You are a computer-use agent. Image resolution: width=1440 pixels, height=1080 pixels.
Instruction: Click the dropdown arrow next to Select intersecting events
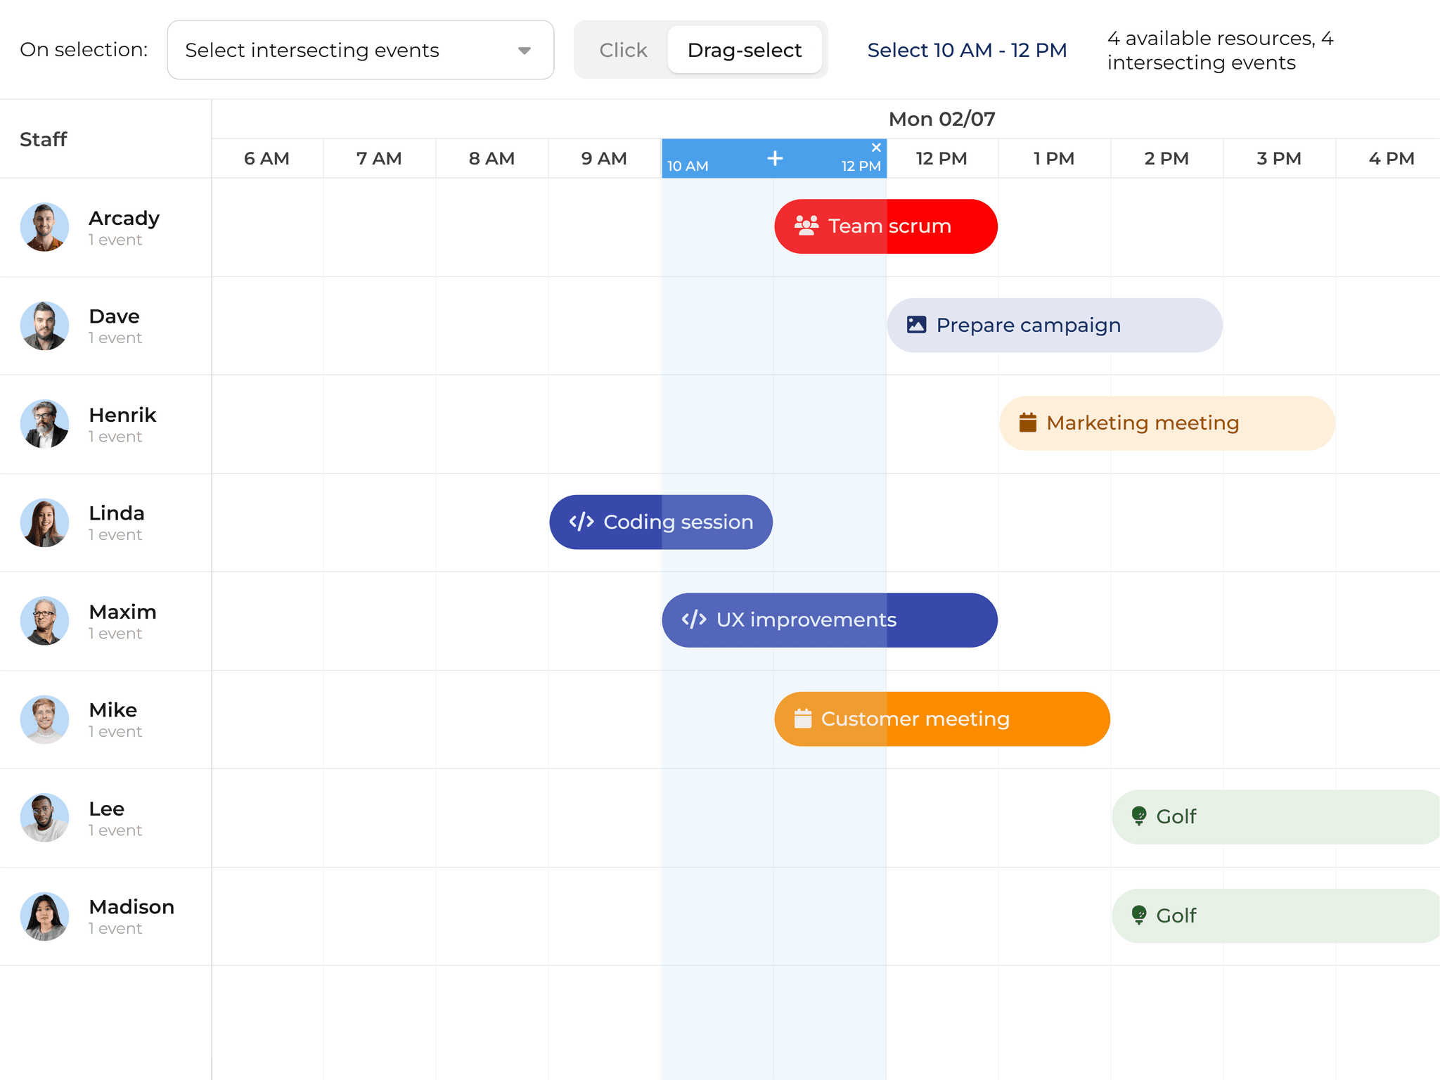525,50
